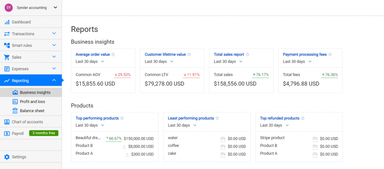Image resolution: width=384 pixels, height=169 pixels.
Task: Open the Synder accounting organization dropdown
Action: click(55, 8)
